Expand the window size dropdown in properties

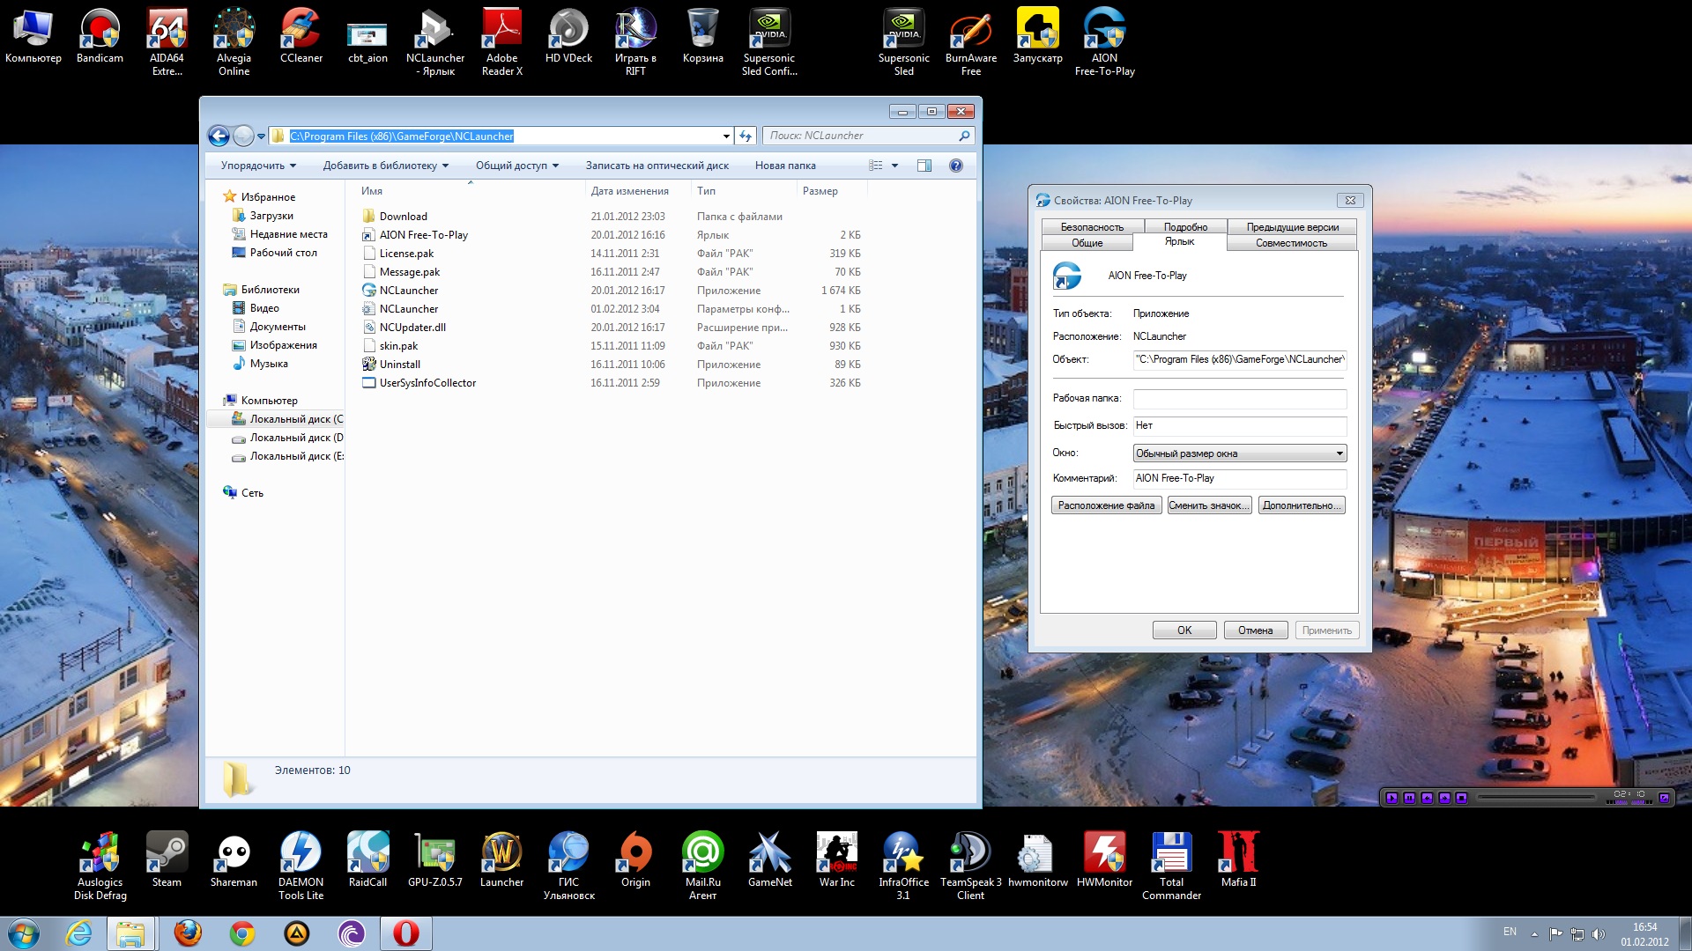1339,453
